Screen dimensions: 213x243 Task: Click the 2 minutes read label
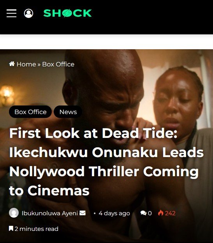[x=37, y=229]
